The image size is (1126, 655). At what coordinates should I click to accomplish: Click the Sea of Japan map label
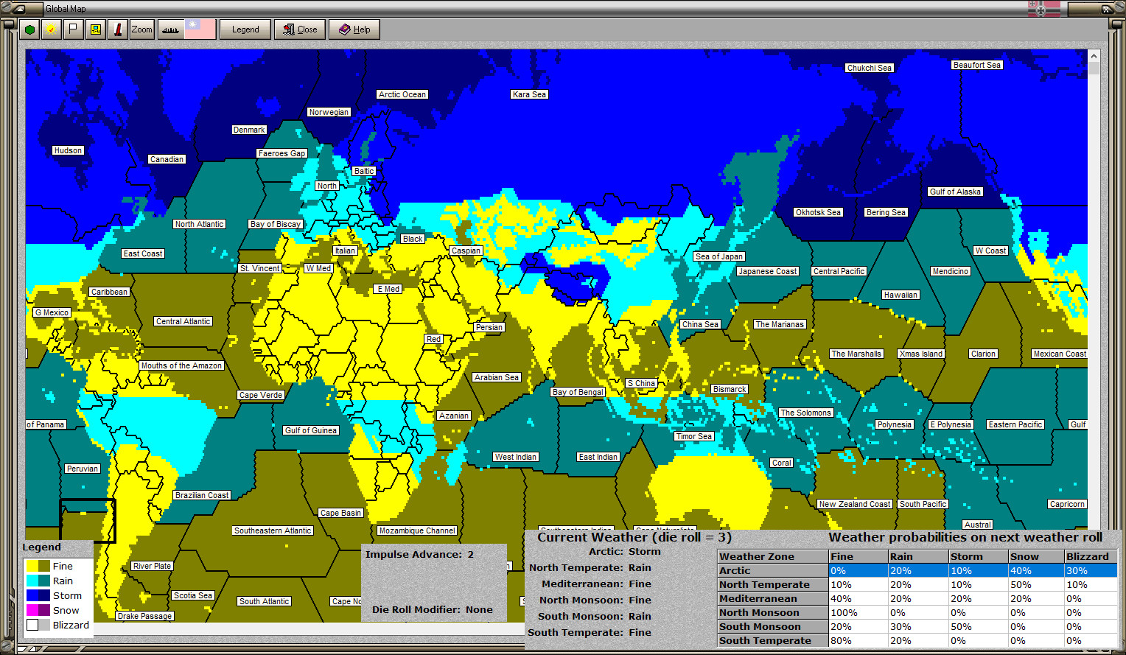(719, 256)
